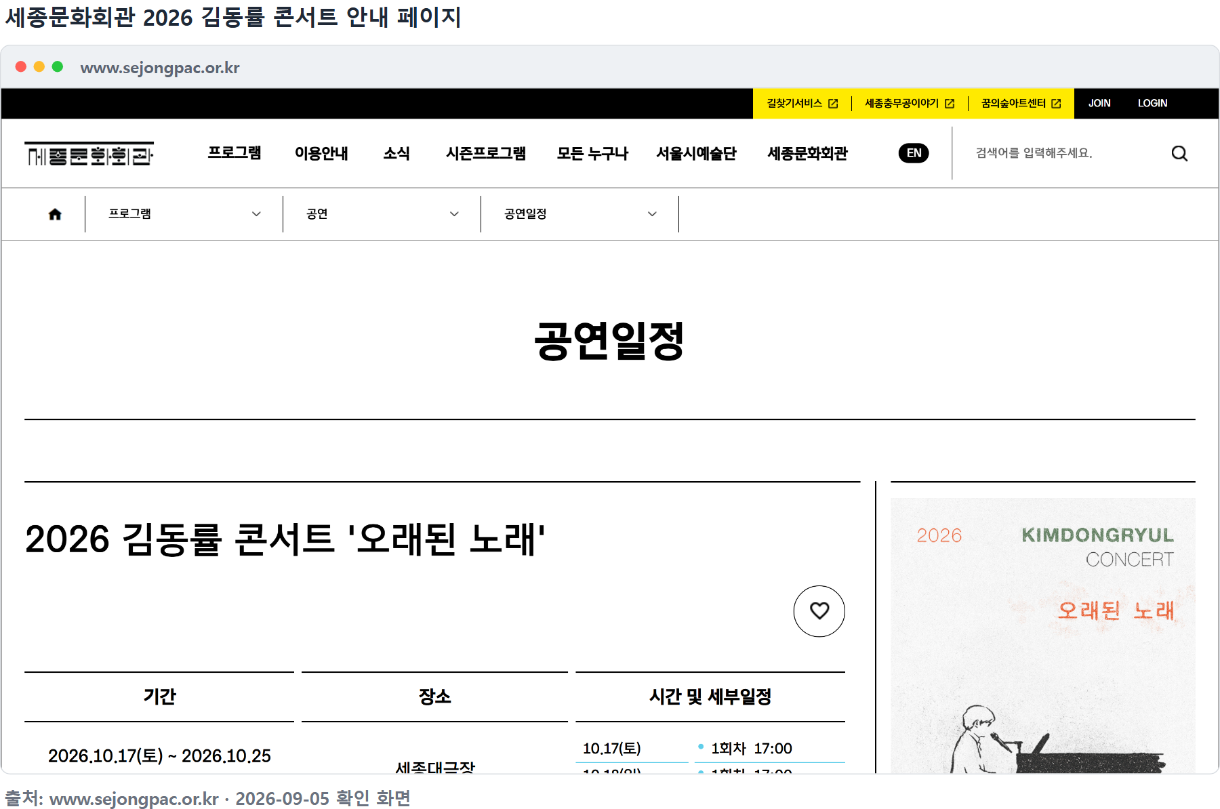This screenshot has height=809, width=1220.
Task: Open 세종충무공이야기 external link icon
Action: pyautogui.click(x=950, y=104)
